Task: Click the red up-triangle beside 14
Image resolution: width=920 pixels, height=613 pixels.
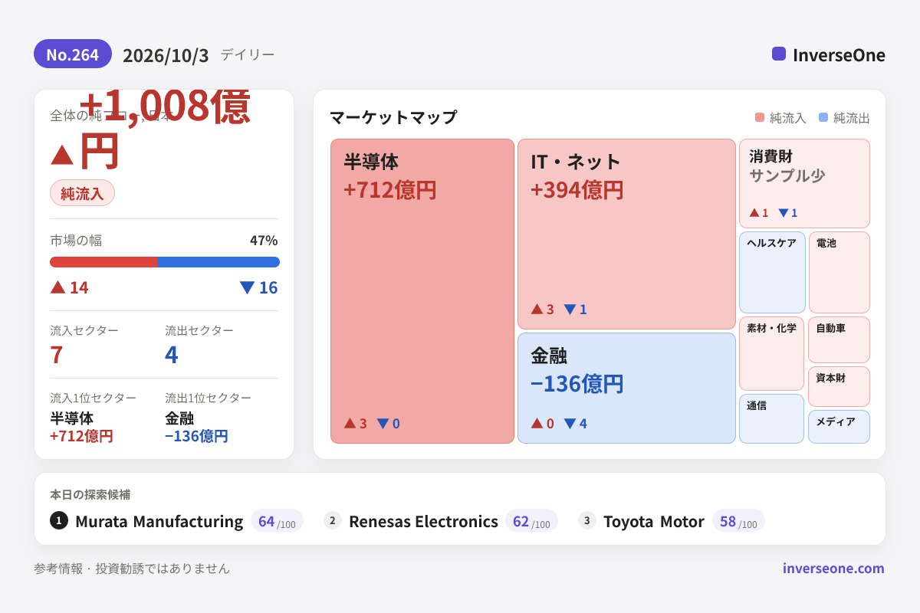Action: coord(58,287)
